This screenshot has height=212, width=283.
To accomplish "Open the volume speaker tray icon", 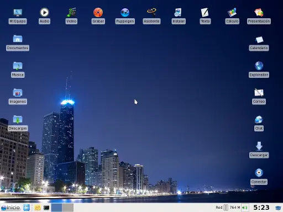I will [x=245, y=208].
